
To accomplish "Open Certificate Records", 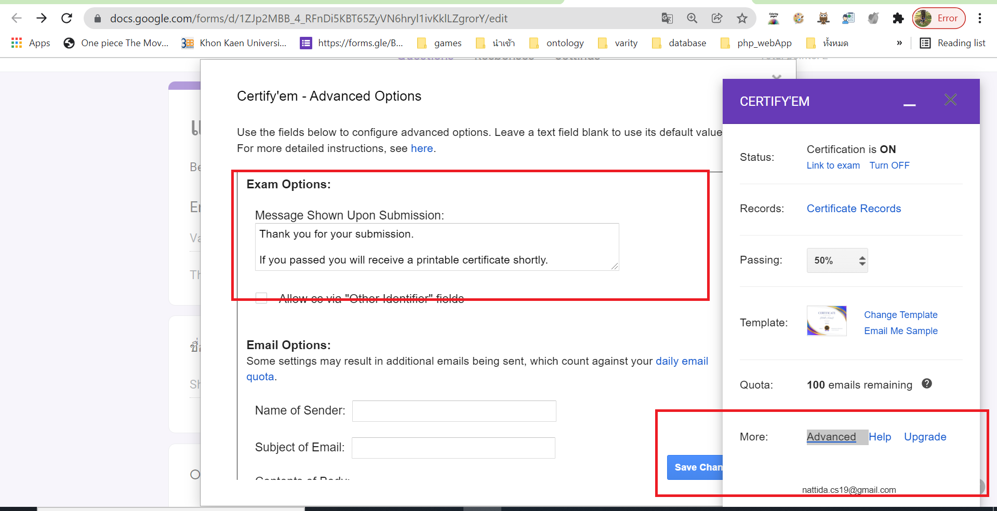I will pos(854,209).
